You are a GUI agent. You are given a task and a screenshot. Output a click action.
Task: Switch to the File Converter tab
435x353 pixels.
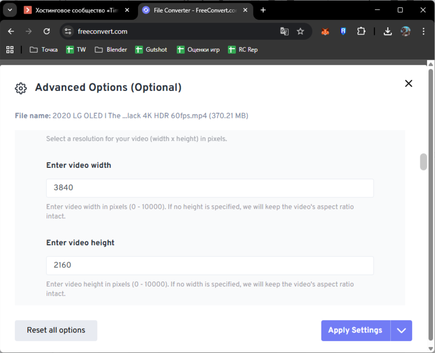tap(193, 10)
